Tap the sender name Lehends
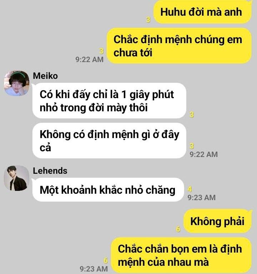257x274 pixels. tap(50, 171)
